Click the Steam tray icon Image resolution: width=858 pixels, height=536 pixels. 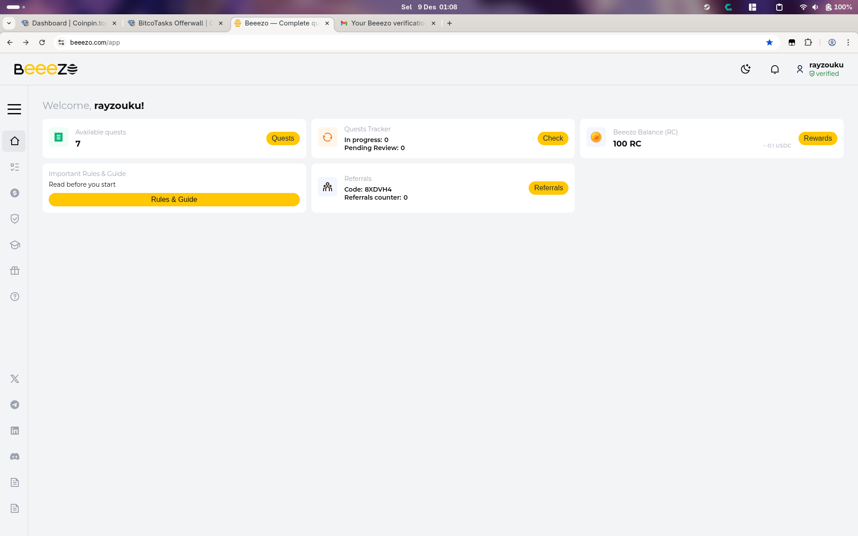tap(707, 7)
